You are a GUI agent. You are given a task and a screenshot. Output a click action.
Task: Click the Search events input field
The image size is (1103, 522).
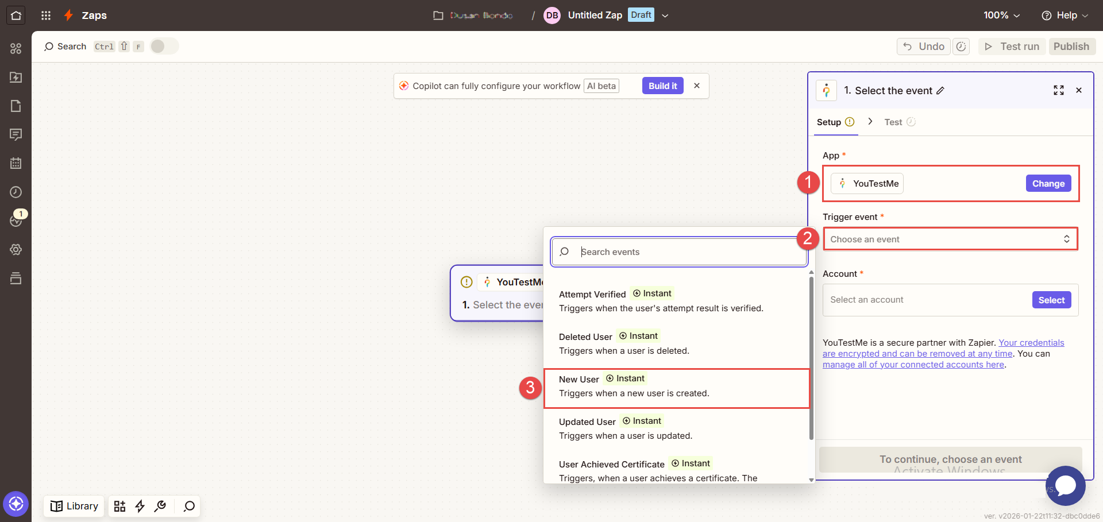[x=679, y=252]
